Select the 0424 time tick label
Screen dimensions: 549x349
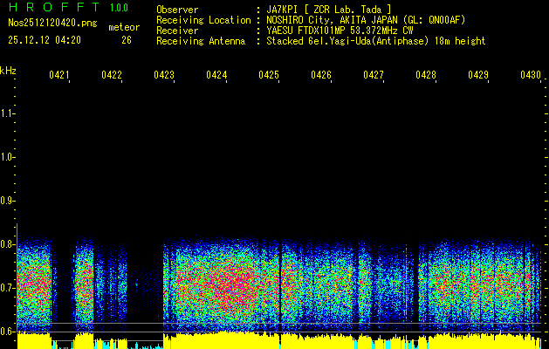(216, 76)
